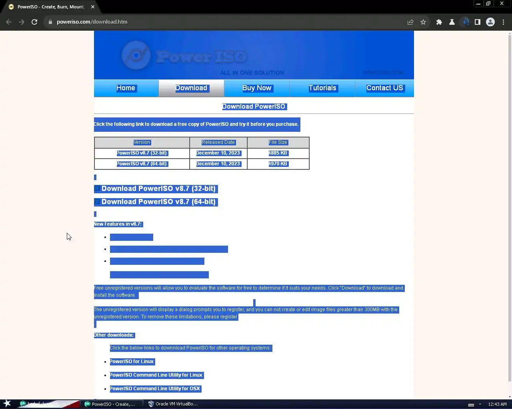Open the star start menu in the taskbar
The width and height of the screenshot is (512, 409).
click(x=7, y=404)
